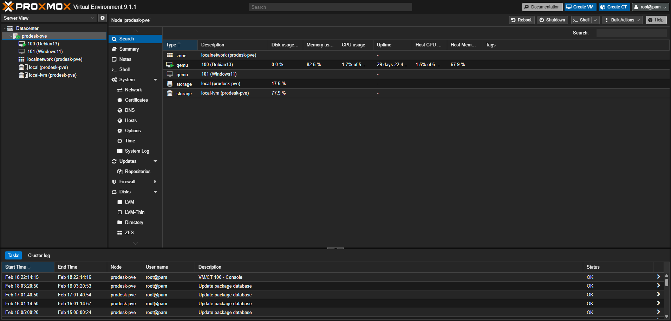671x321 pixels.
Task: Click Create VM
Action: [x=580, y=7]
